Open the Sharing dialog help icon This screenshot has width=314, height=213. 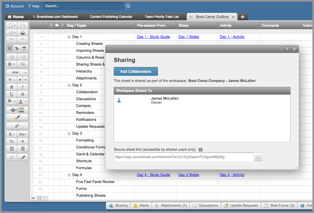pyautogui.click(x=287, y=49)
